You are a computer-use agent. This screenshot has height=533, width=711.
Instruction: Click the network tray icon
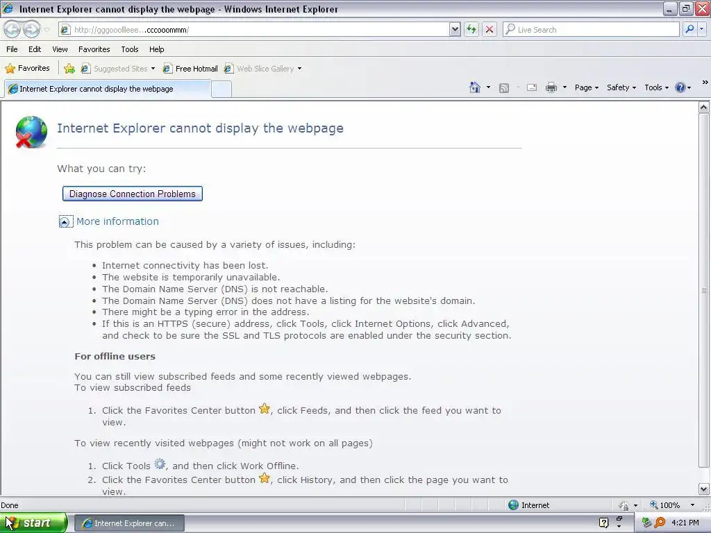646,523
